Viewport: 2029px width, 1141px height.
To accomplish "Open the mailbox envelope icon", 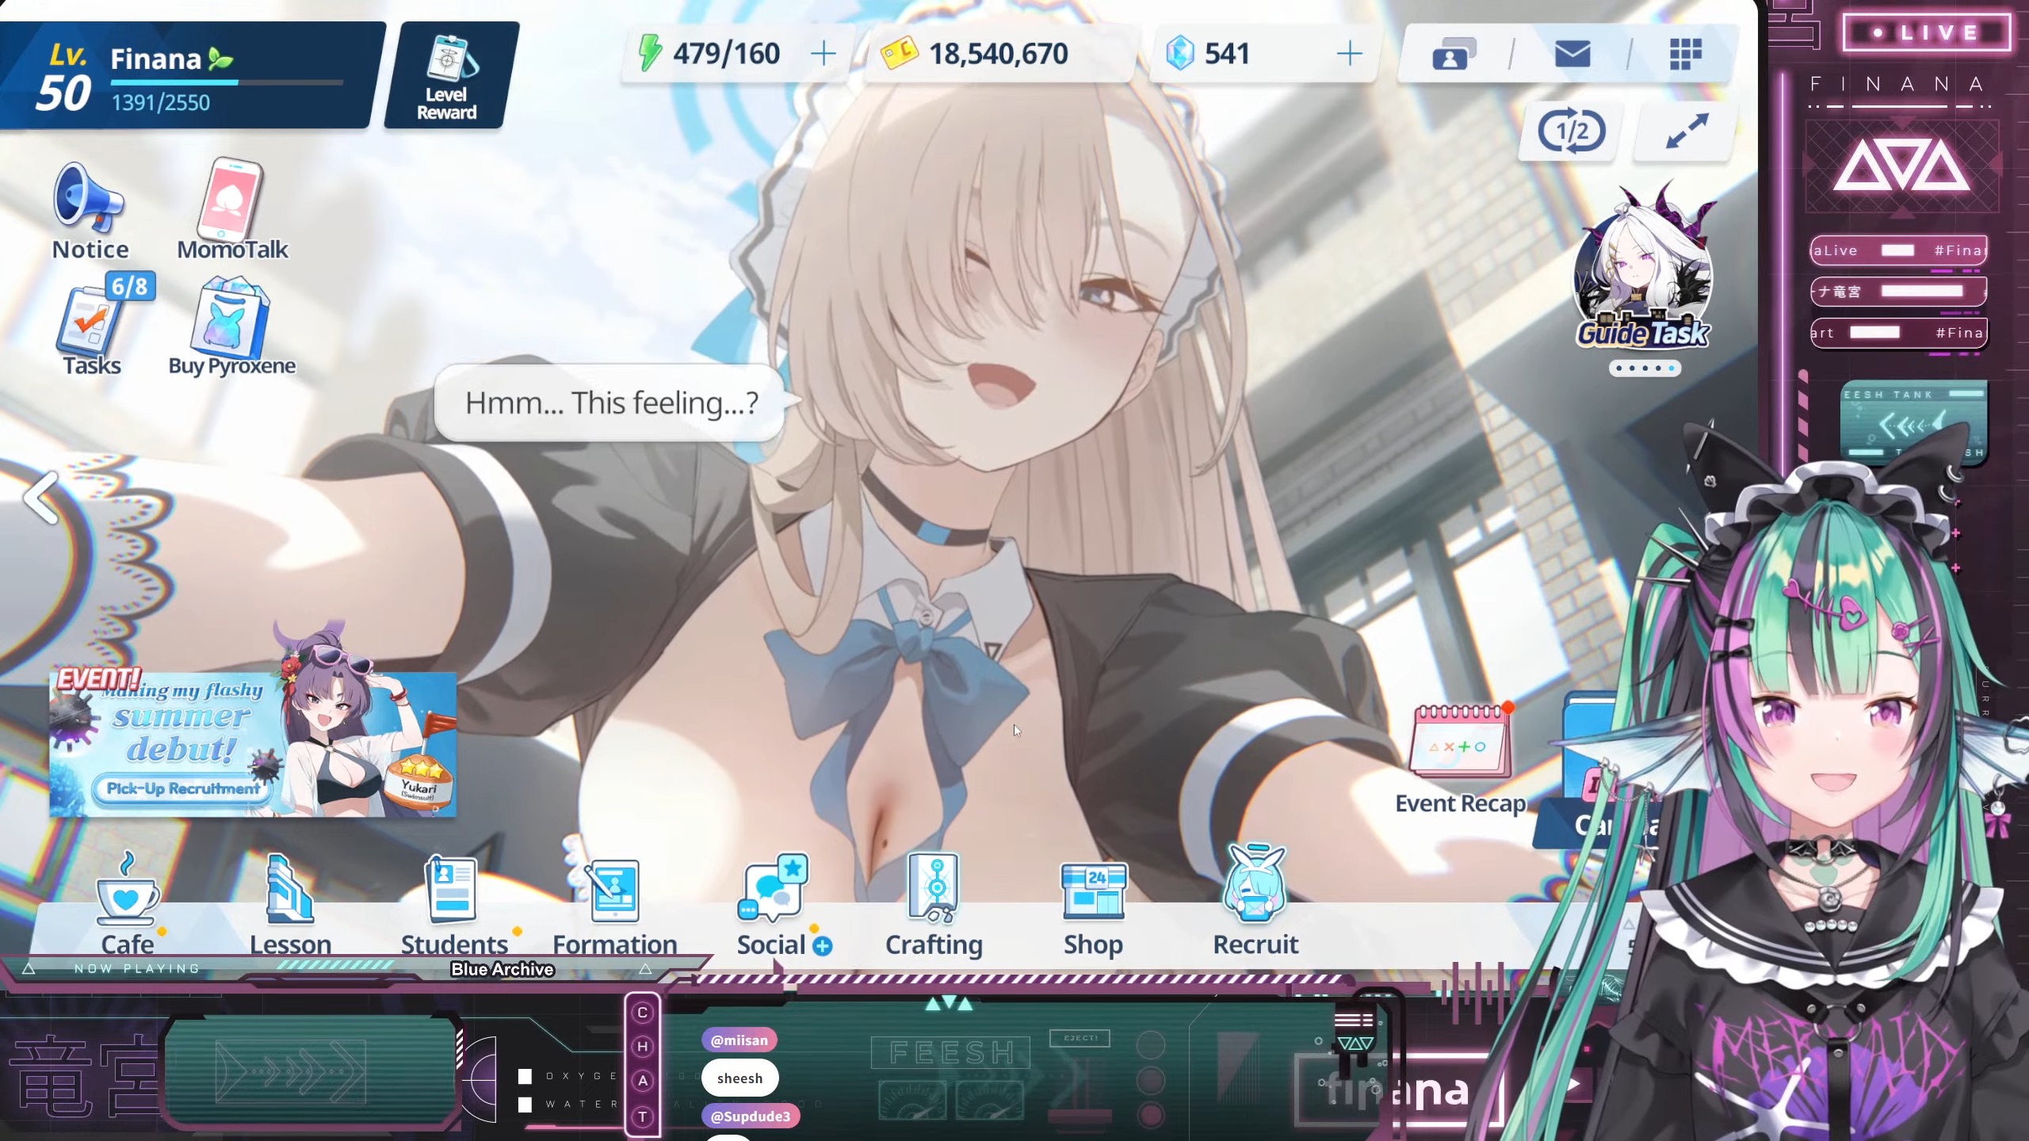I will (1572, 55).
